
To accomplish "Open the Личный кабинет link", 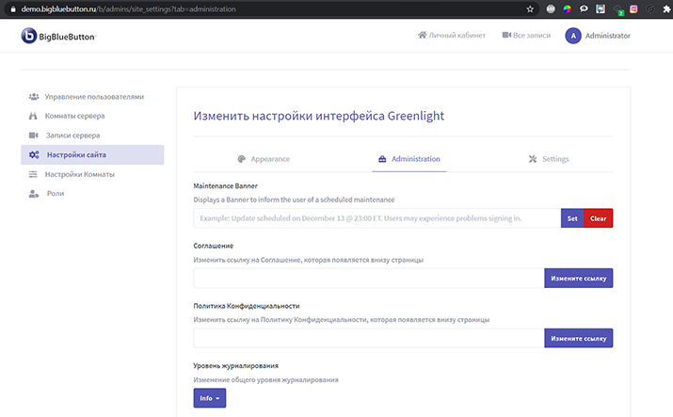I will 452,35.
